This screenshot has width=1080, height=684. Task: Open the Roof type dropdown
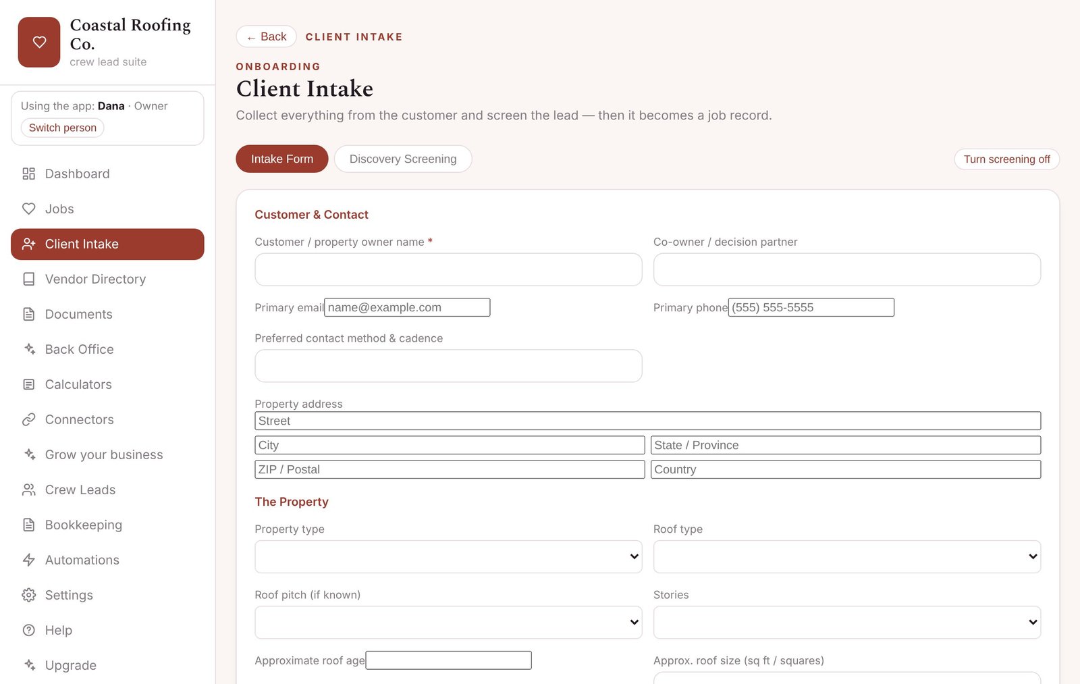pos(846,556)
